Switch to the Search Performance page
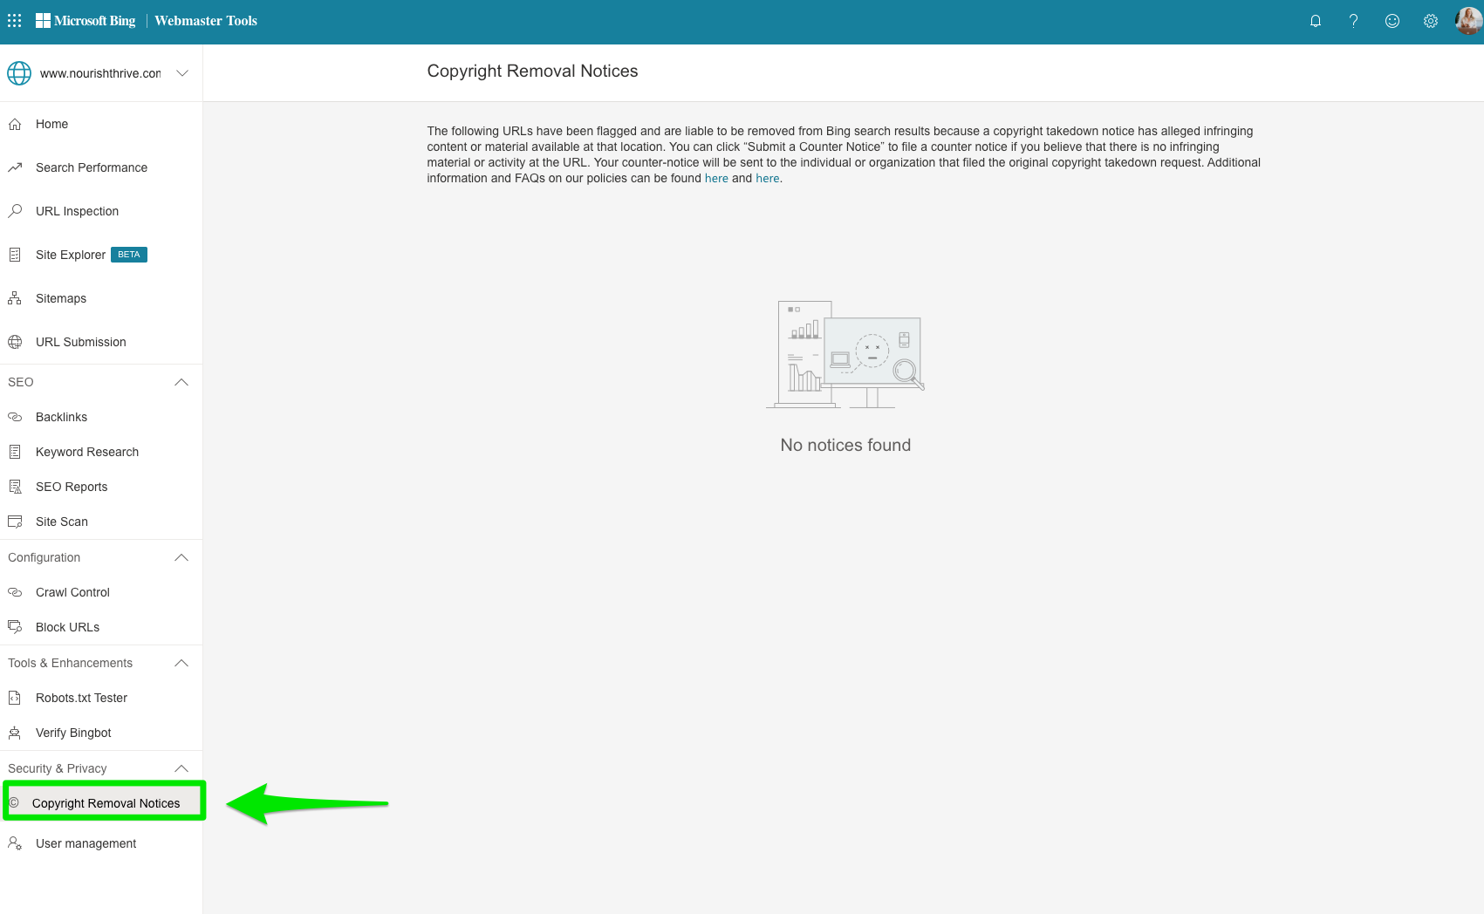The width and height of the screenshot is (1484, 914). pyautogui.click(x=91, y=167)
